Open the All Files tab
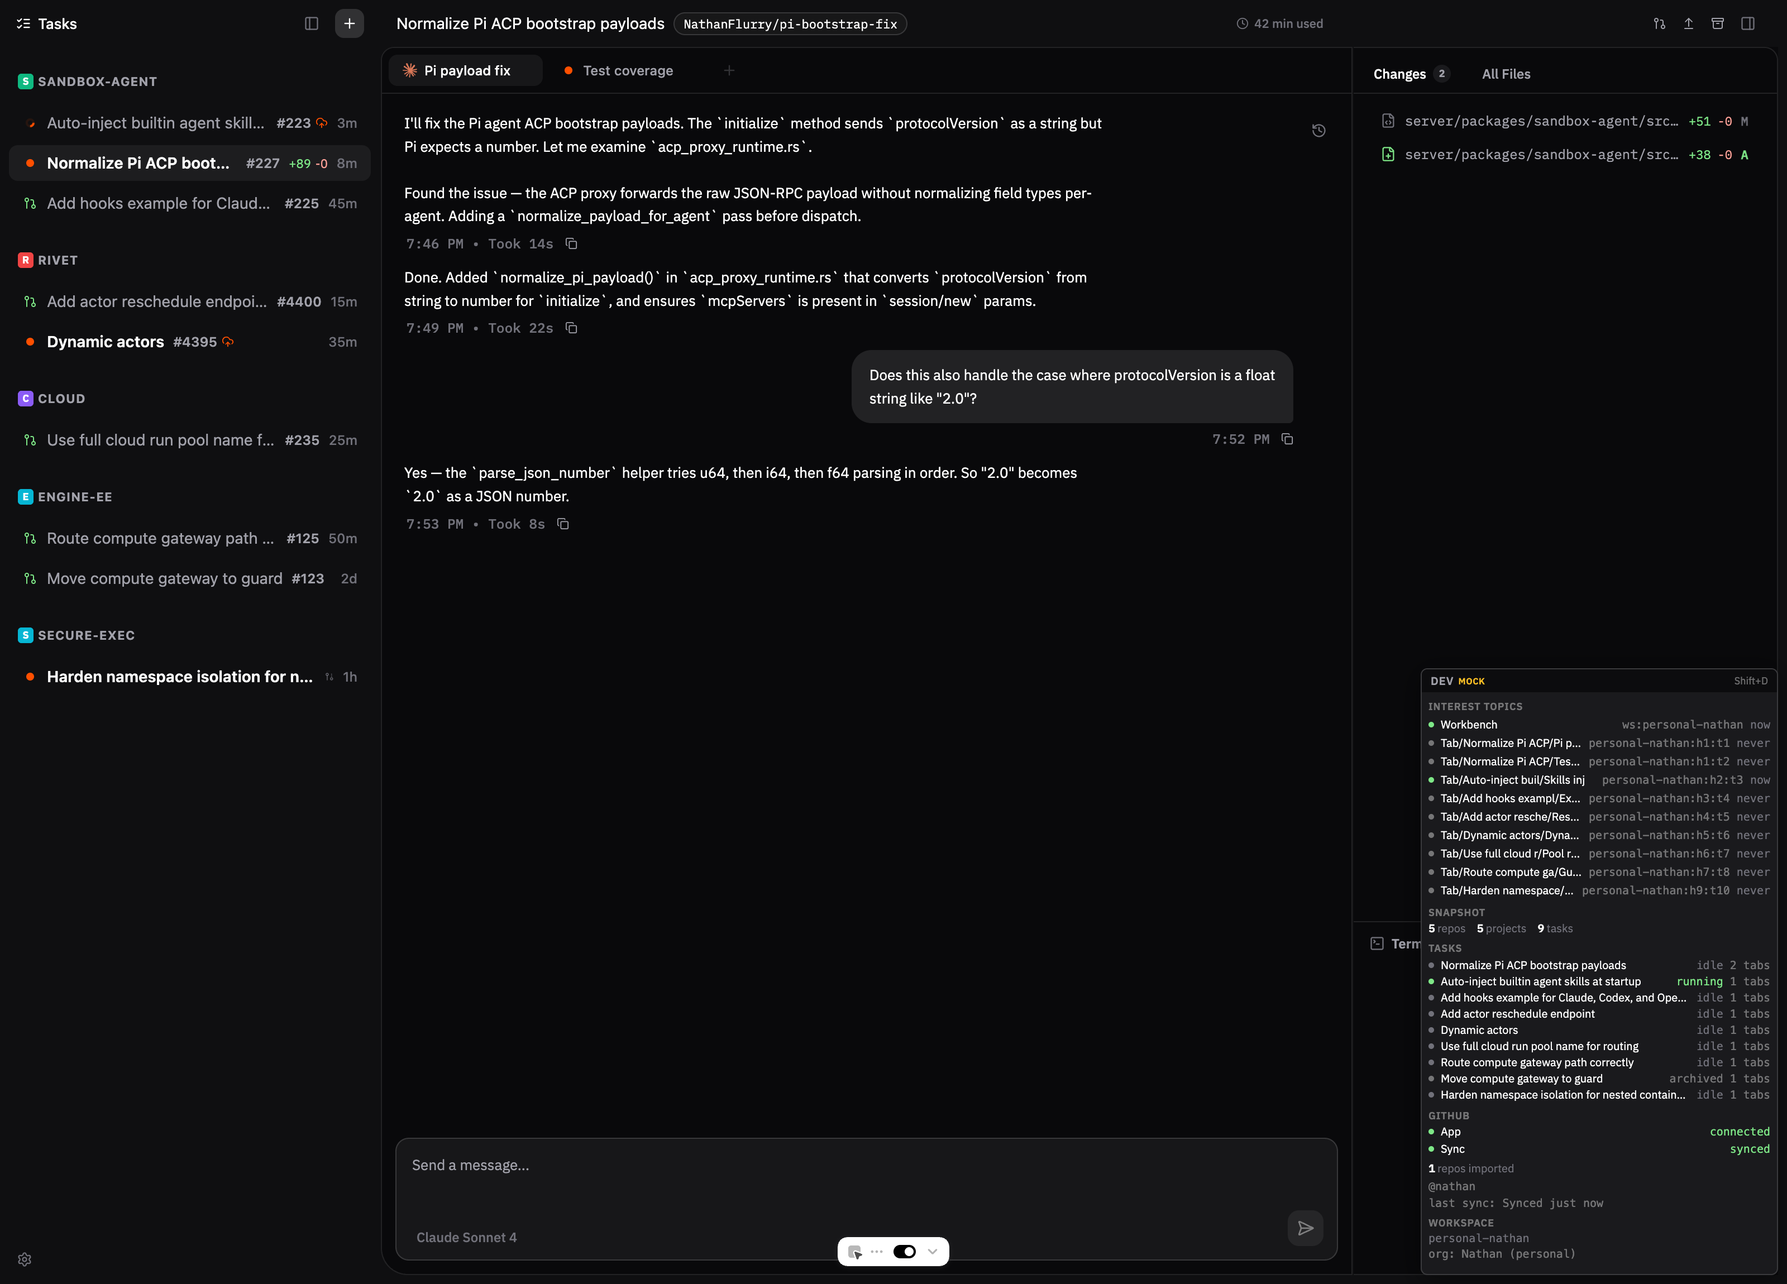 pyautogui.click(x=1506, y=74)
